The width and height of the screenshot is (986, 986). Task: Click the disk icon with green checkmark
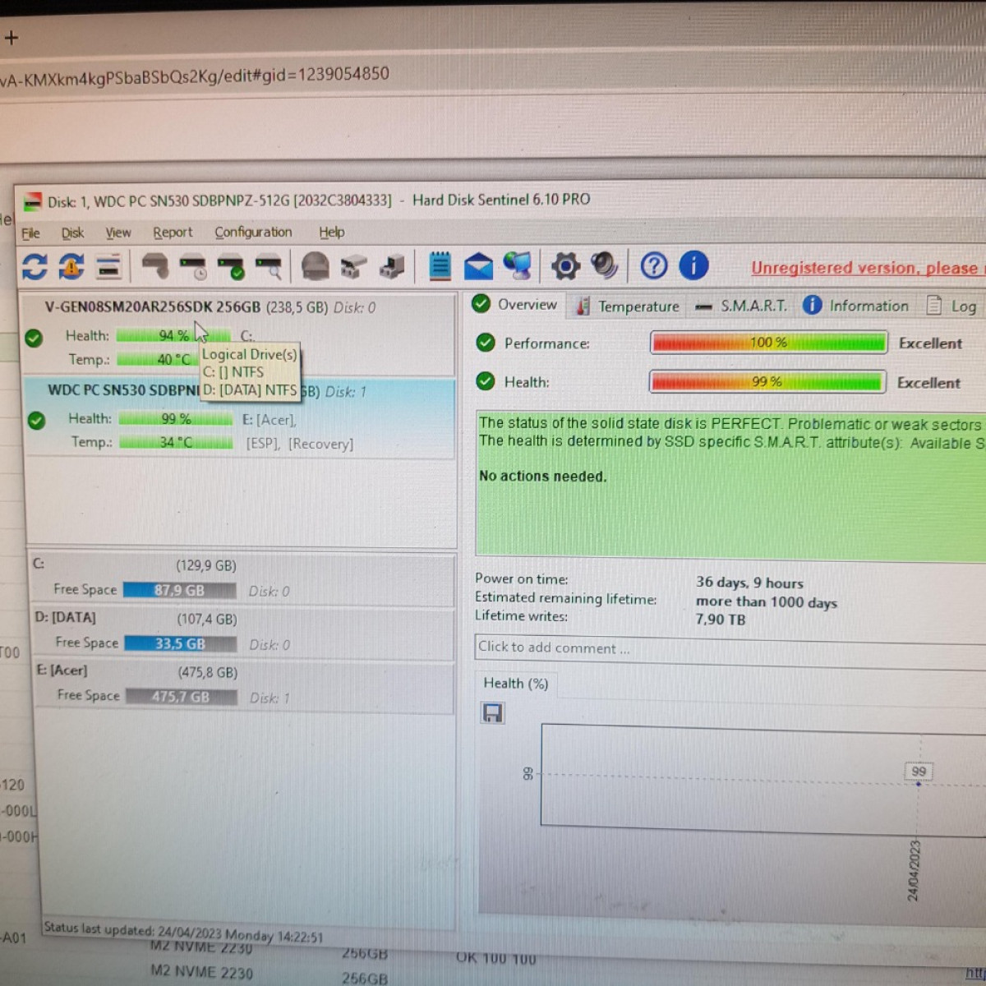(231, 267)
